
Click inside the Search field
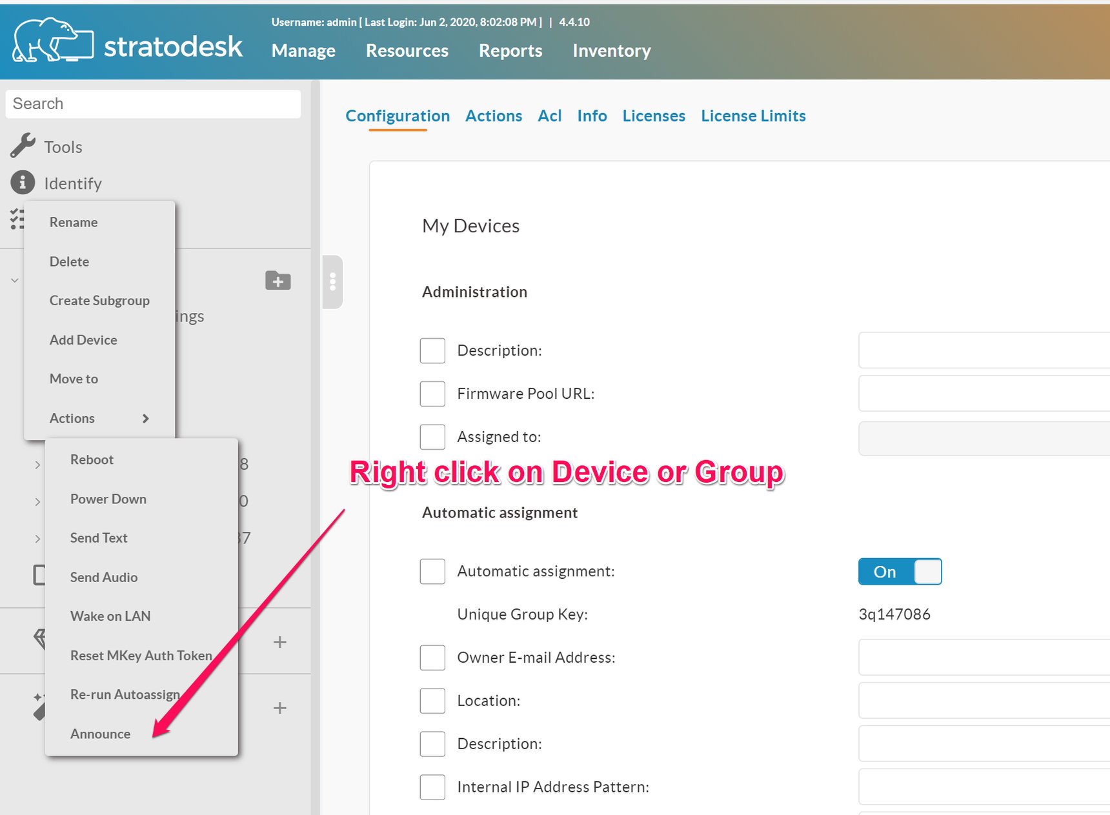tap(152, 103)
